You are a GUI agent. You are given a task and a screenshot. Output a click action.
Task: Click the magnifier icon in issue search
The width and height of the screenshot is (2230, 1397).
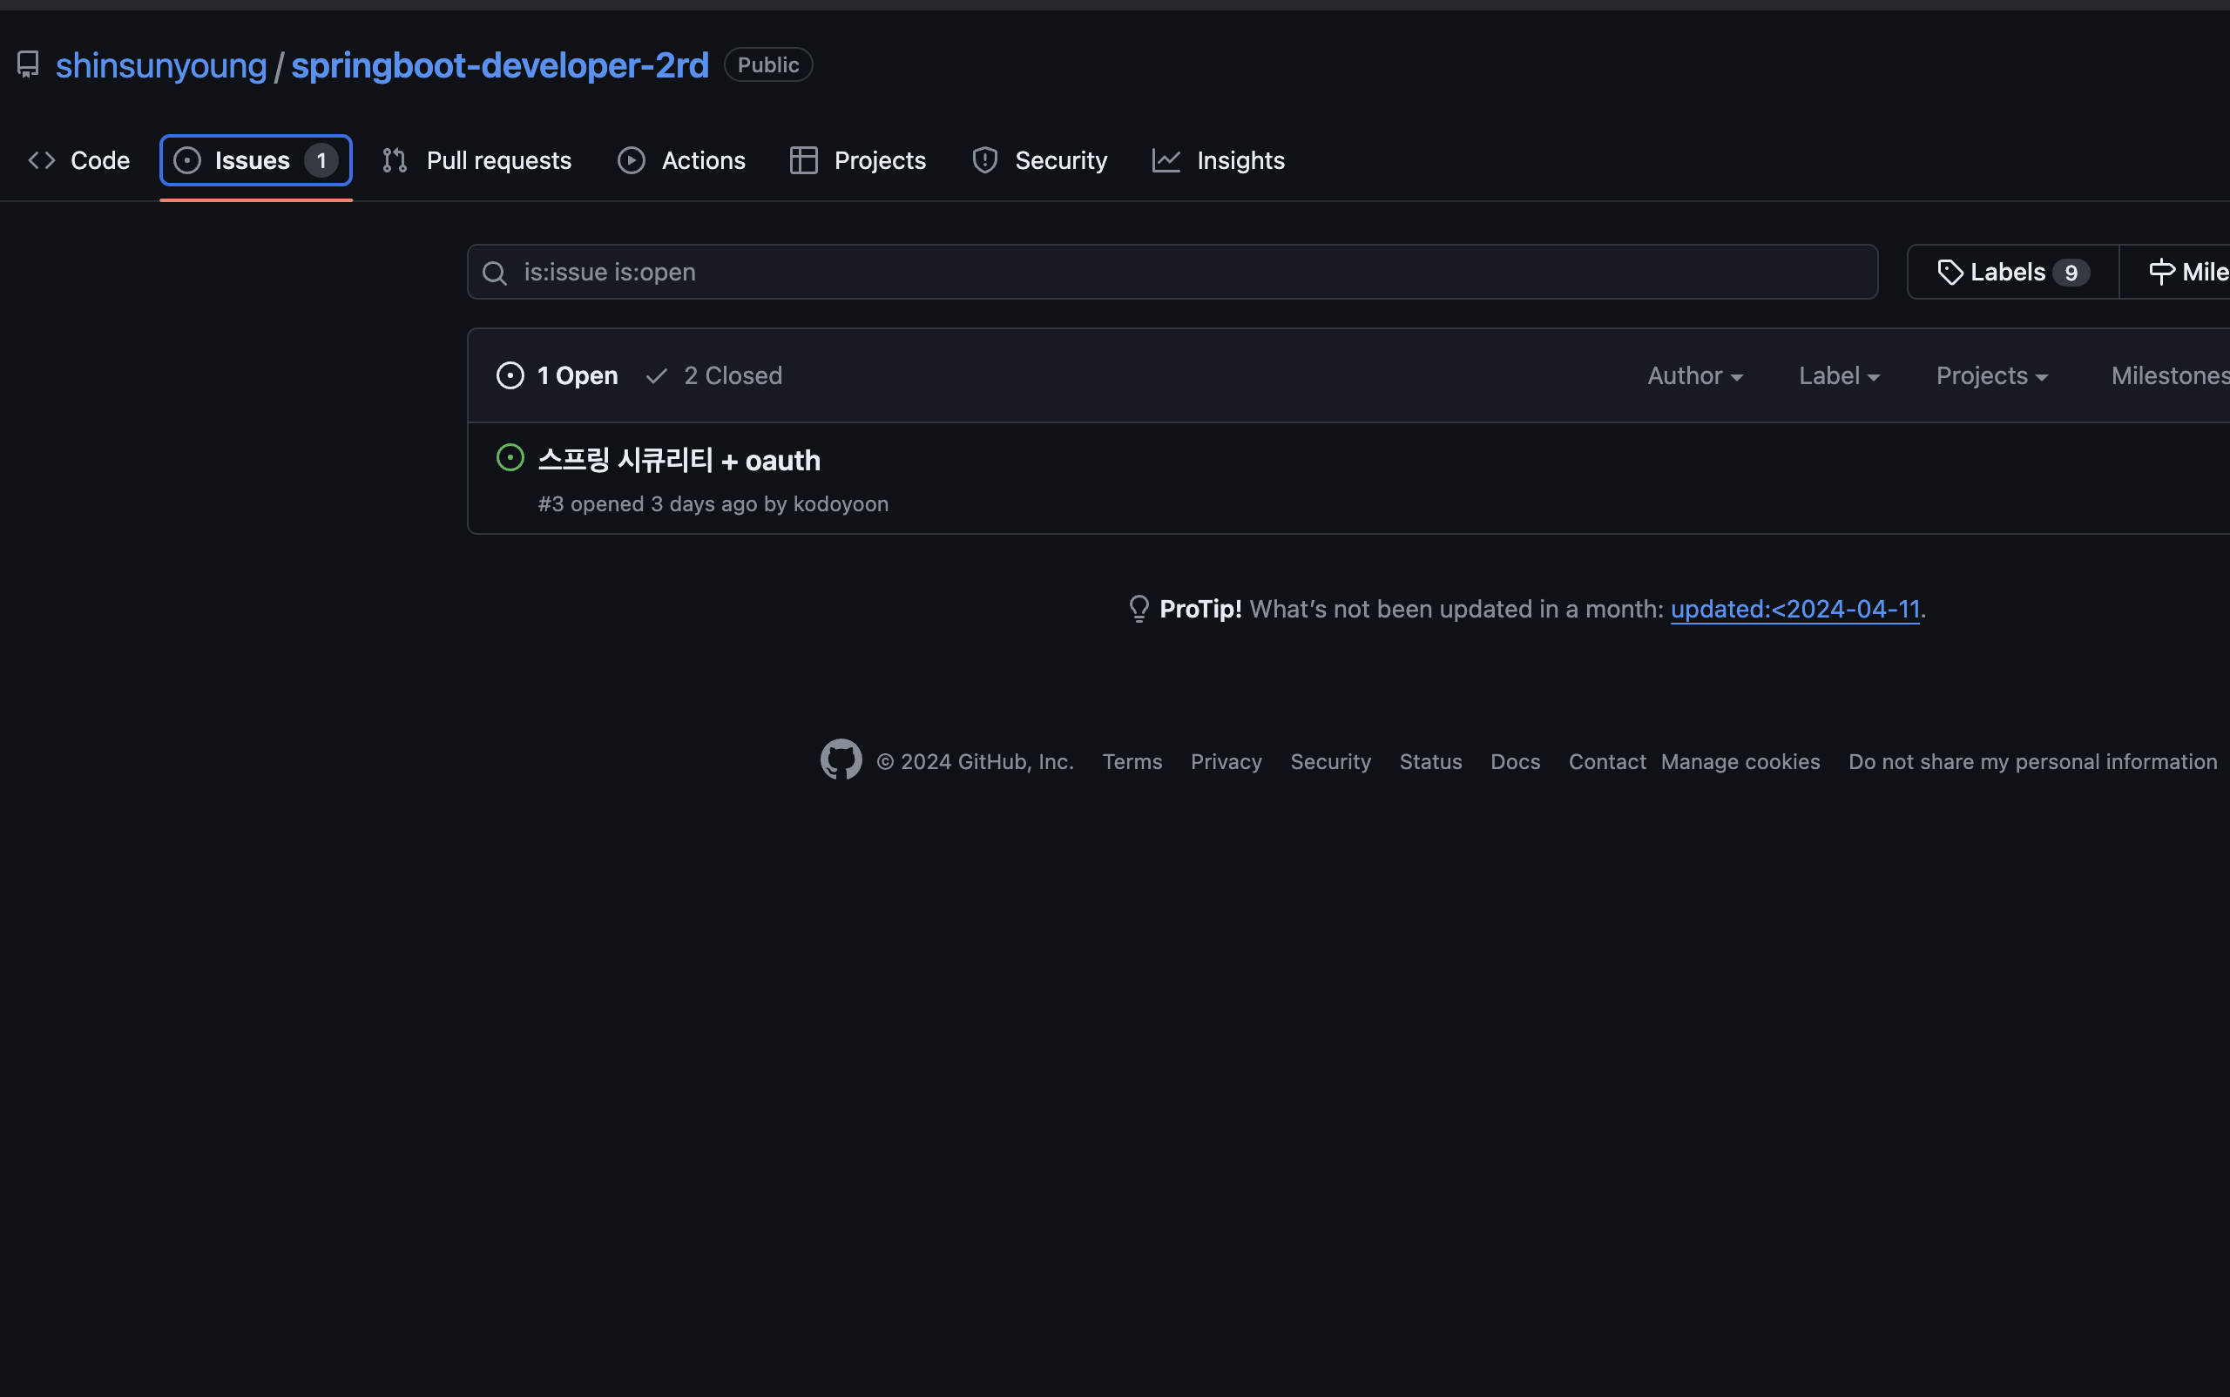click(495, 273)
